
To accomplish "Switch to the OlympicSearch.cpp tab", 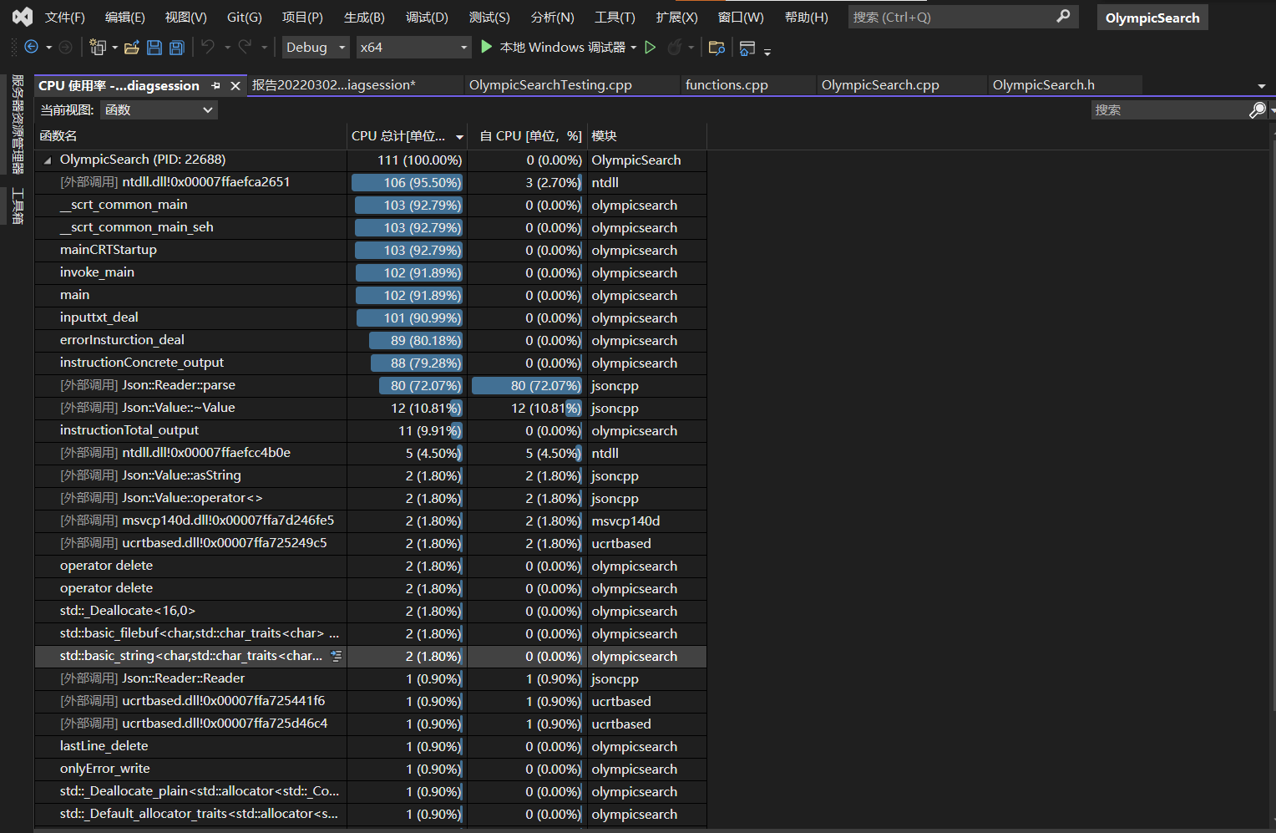I will (x=880, y=85).
